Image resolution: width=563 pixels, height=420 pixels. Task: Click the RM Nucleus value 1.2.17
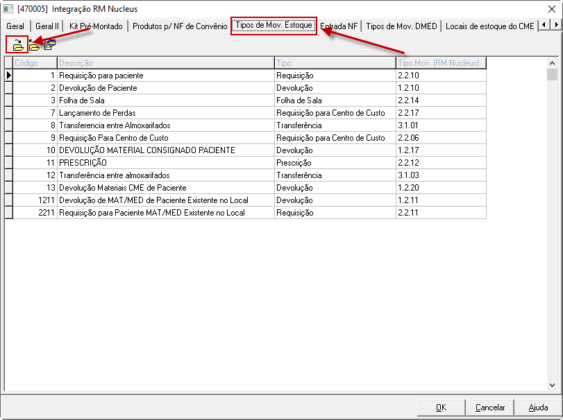(441, 150)
